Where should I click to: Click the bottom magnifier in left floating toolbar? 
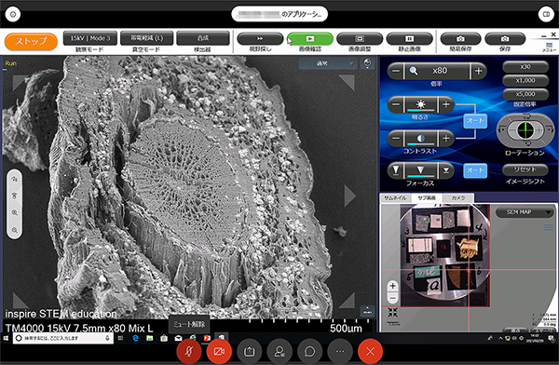(15, 230)
